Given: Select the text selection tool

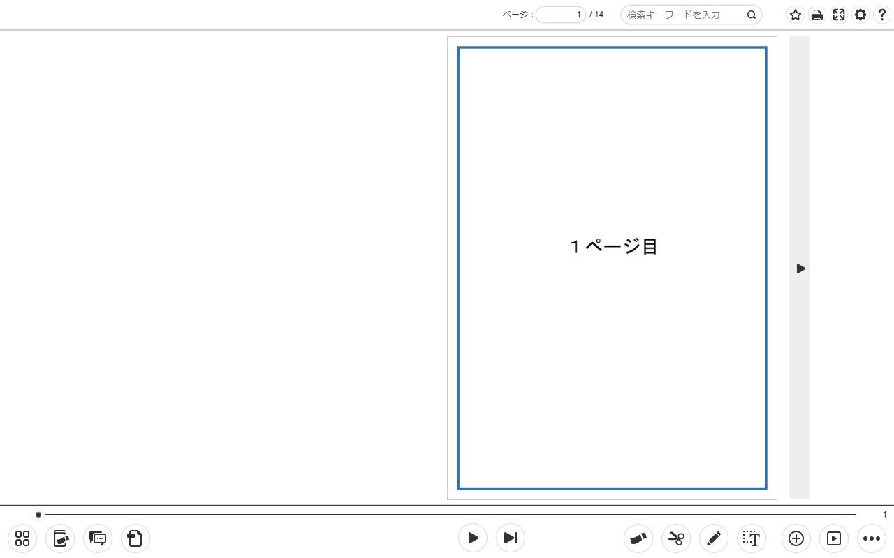Looking at the screenshot, I should (752, 538).
